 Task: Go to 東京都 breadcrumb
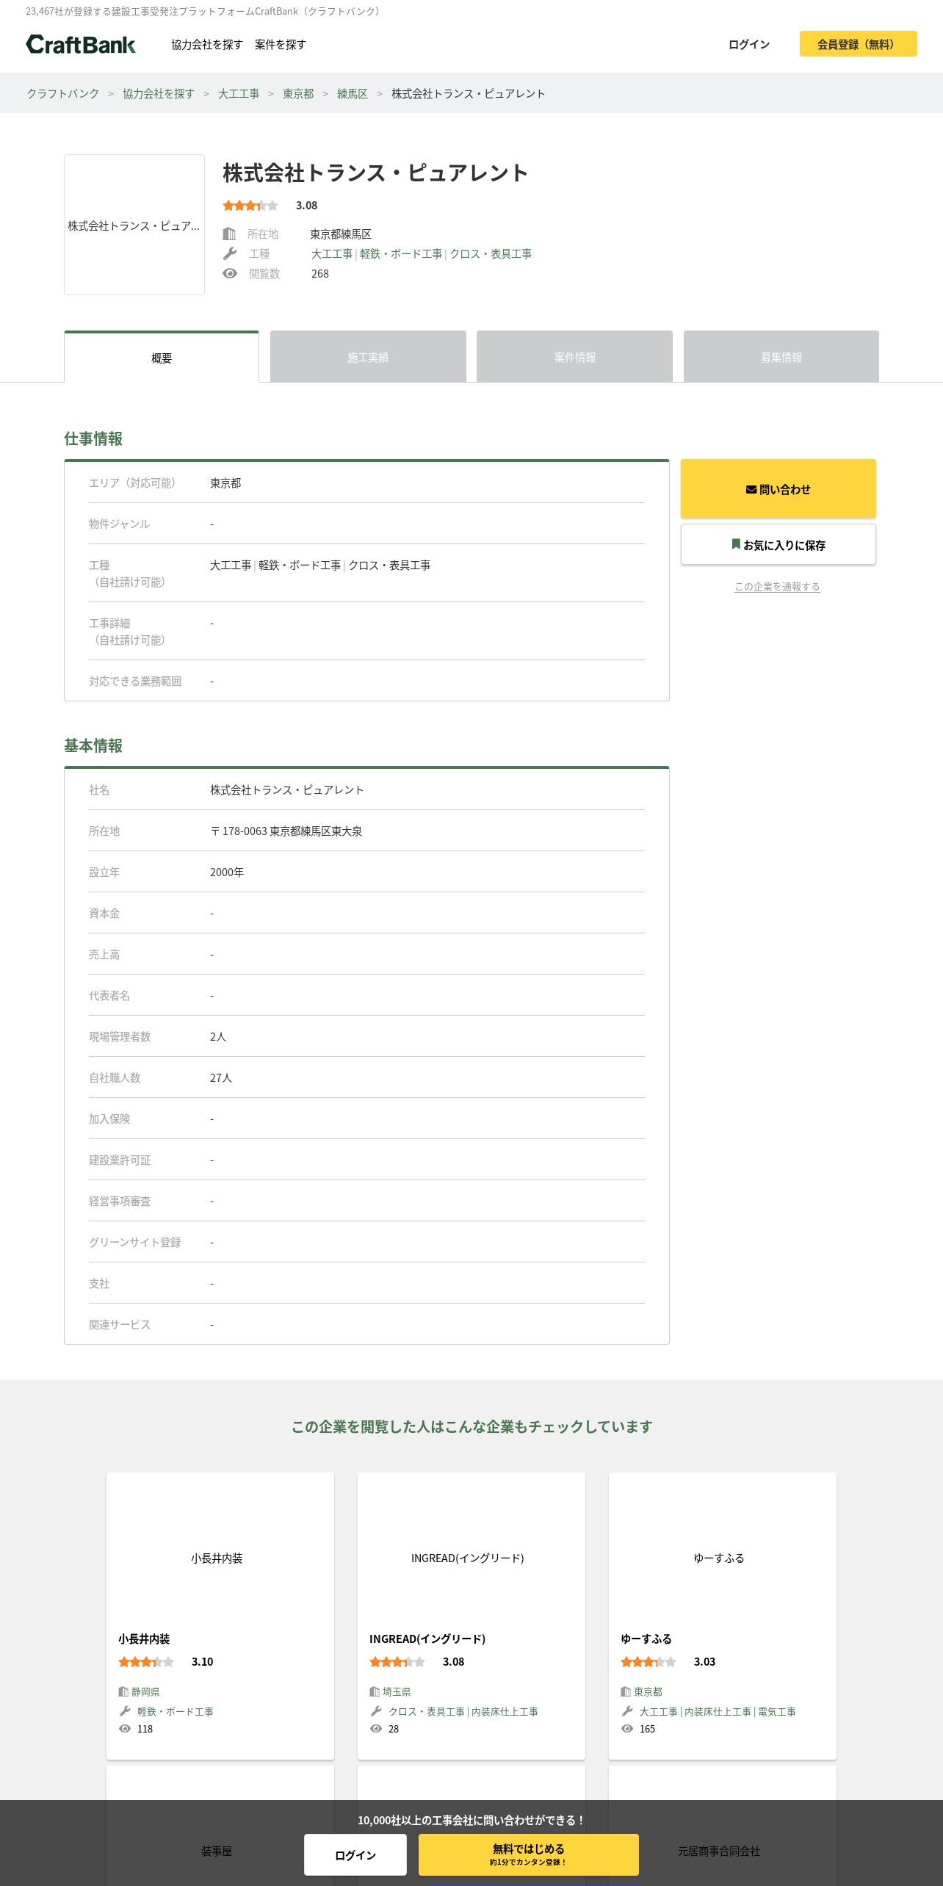(x=298, y=94)
